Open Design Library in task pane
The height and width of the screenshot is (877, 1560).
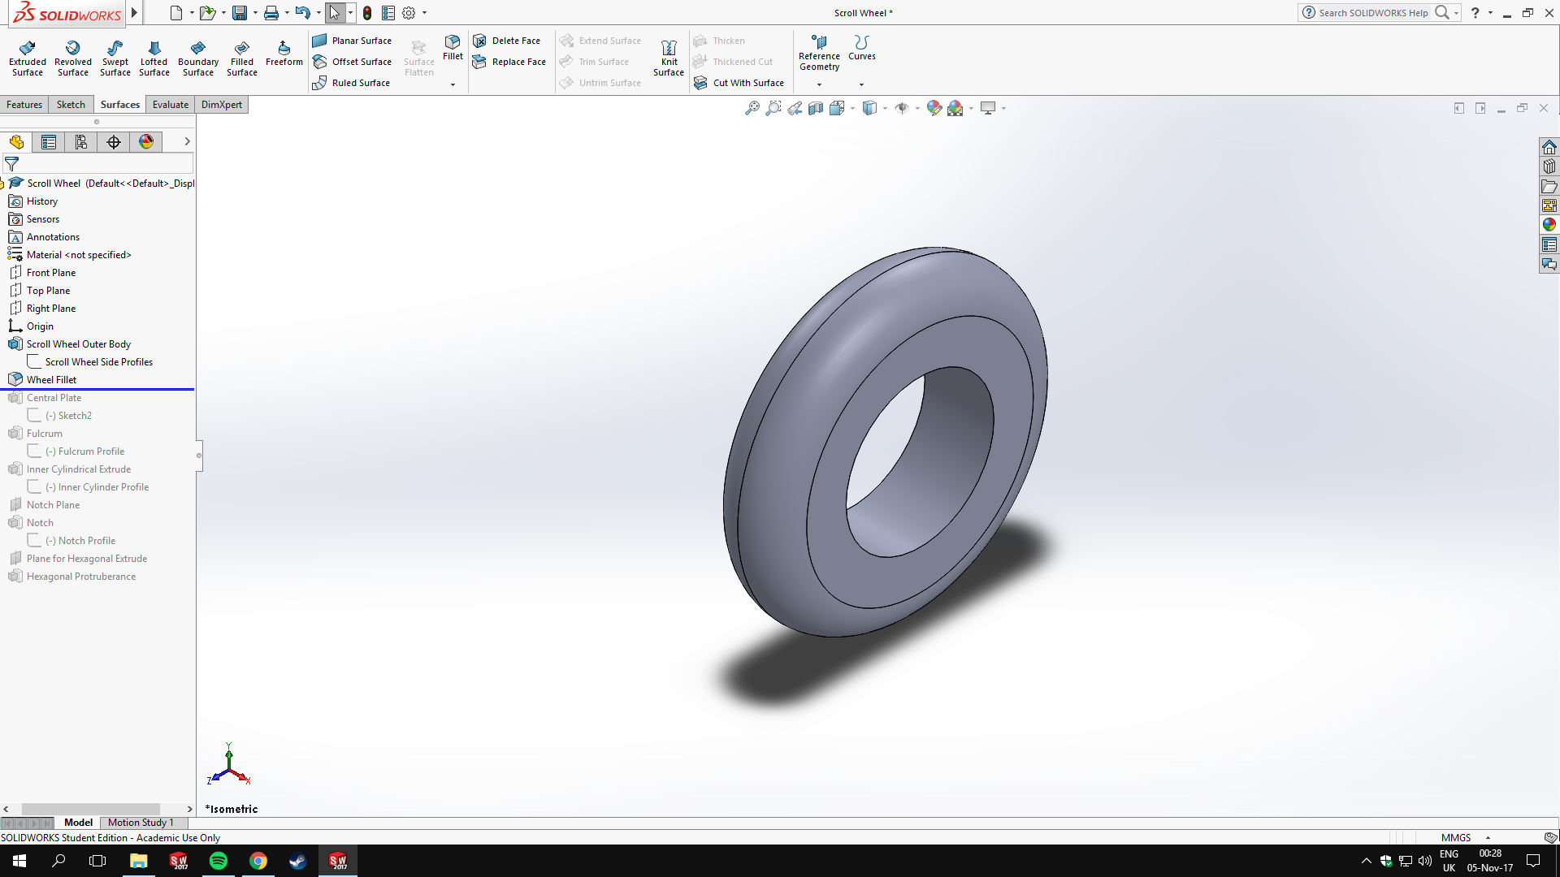pos(1549,166)
